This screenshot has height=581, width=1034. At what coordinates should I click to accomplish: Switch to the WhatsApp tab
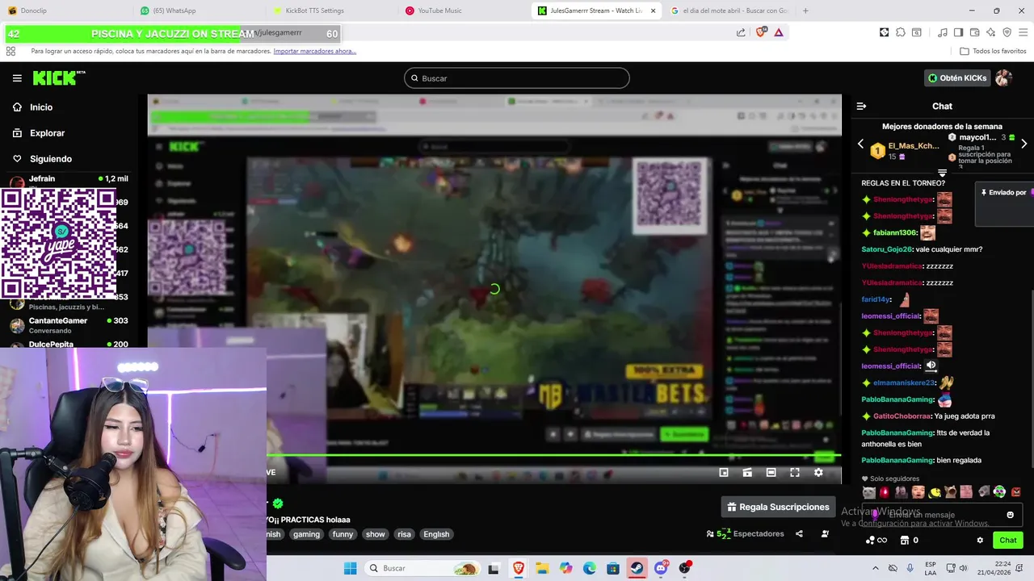(174, 10)
